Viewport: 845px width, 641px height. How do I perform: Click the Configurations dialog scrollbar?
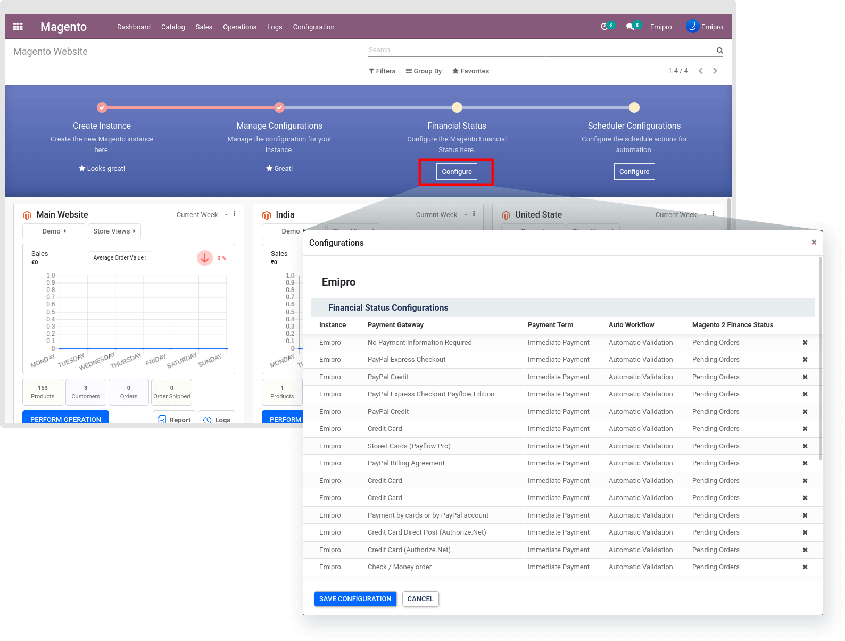[821, 359]
